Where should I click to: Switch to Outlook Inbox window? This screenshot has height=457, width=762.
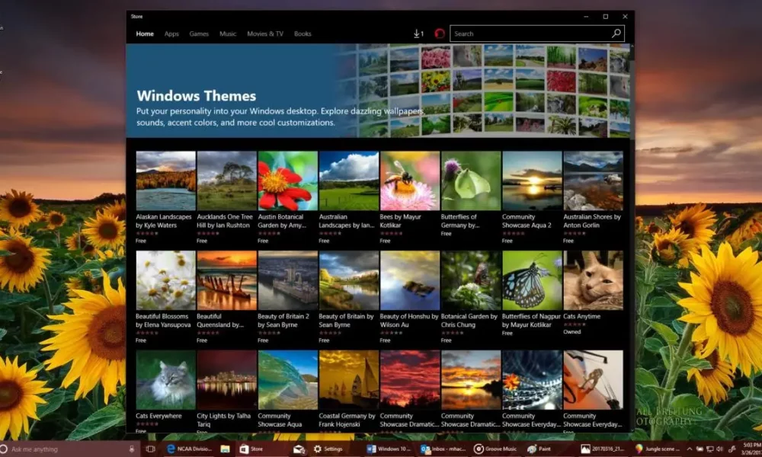coord(443,449)
